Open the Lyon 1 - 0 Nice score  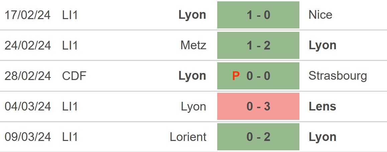[258, 15]
